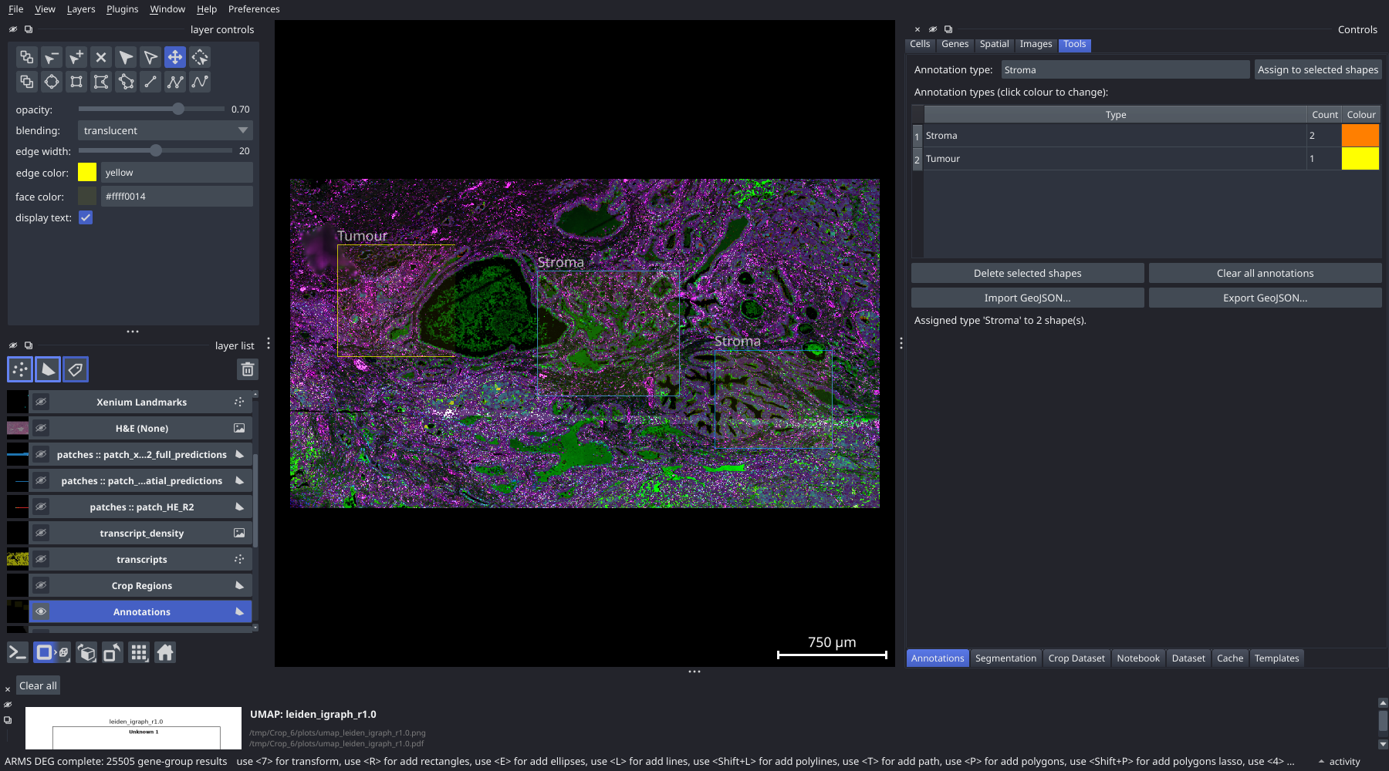Show the patch_...atial_predictions layer
This screenshot has height=771, width=1389.
41,480
